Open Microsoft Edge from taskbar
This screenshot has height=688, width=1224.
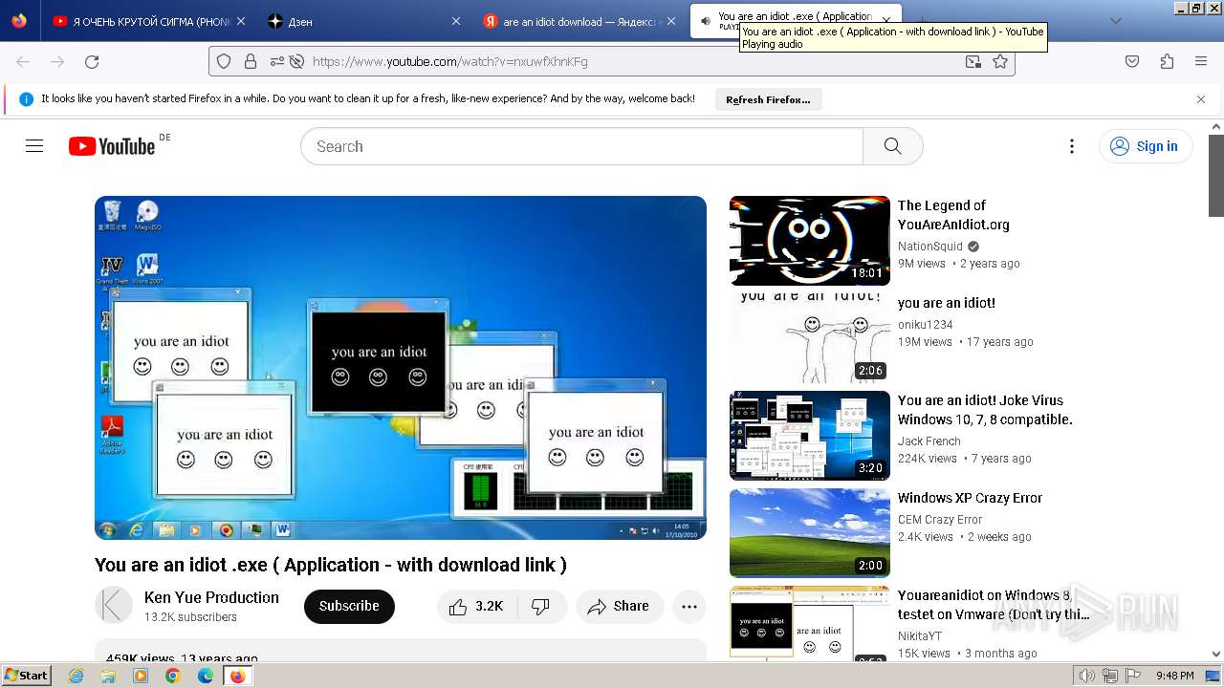[206, 676]
